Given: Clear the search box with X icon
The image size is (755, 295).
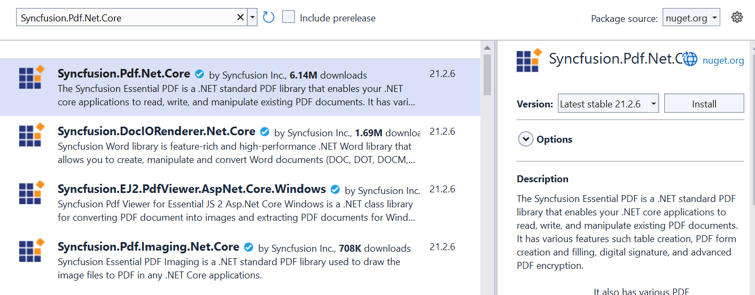Looking at the screenshot, I should [240, 18].
